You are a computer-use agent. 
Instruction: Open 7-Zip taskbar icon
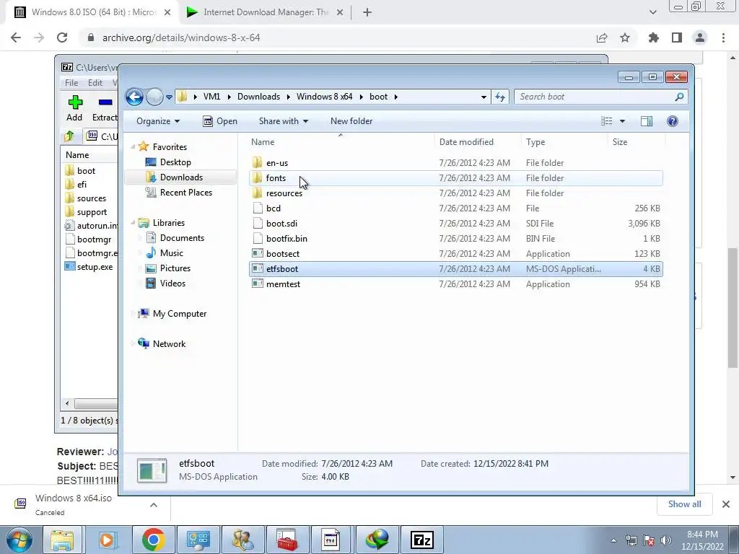pyautogui.click(x=421, y=540)
